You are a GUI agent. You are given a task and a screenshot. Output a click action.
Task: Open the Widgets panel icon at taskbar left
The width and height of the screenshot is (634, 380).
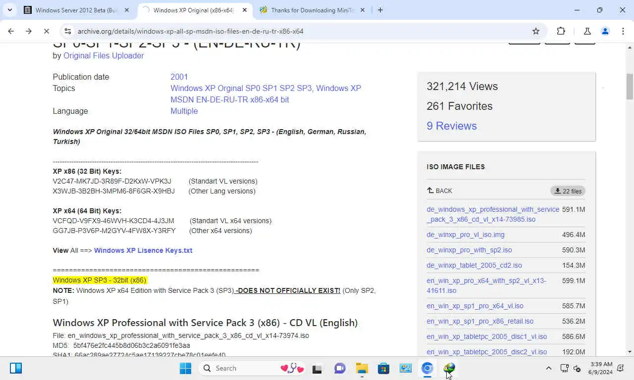pos(16,368)
